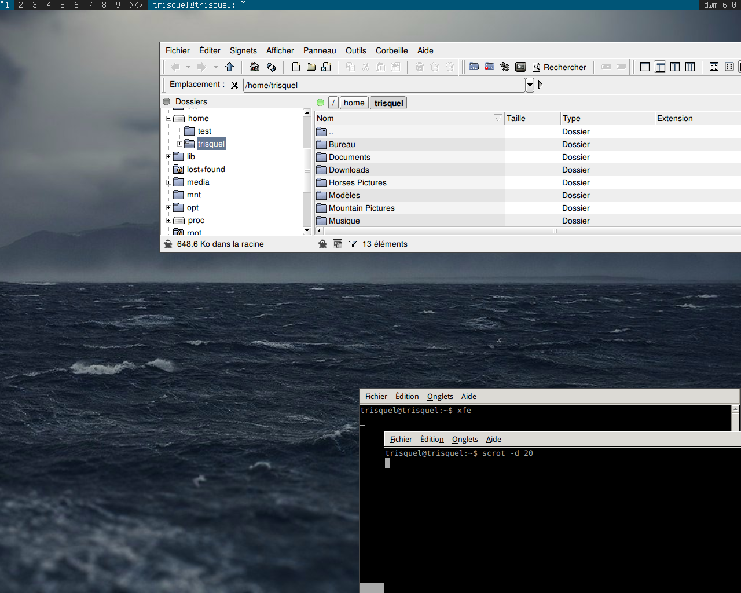Open the Home directory using the house icon
The image size is (741, 593).
pos(255,67)
